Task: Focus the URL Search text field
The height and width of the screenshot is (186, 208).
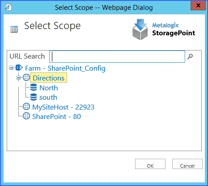Action: coord(117,56)
